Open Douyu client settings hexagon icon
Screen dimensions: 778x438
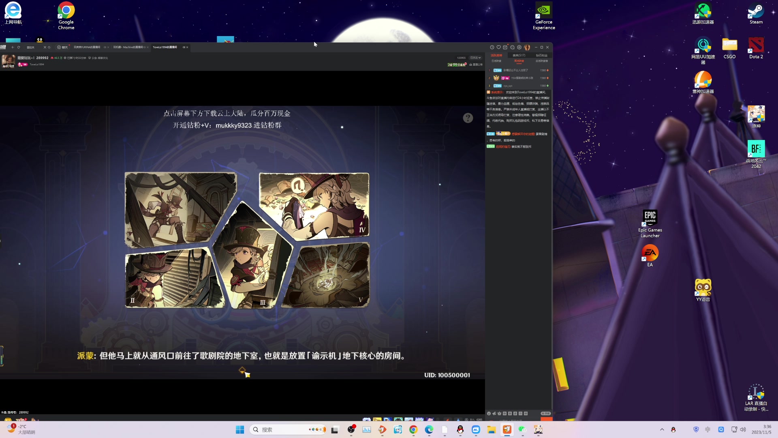point(519,47)
